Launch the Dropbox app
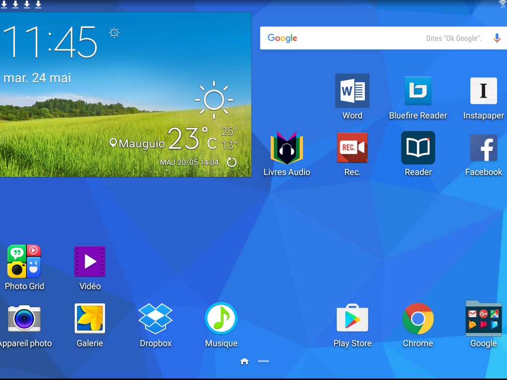 (x=155, y=319)
